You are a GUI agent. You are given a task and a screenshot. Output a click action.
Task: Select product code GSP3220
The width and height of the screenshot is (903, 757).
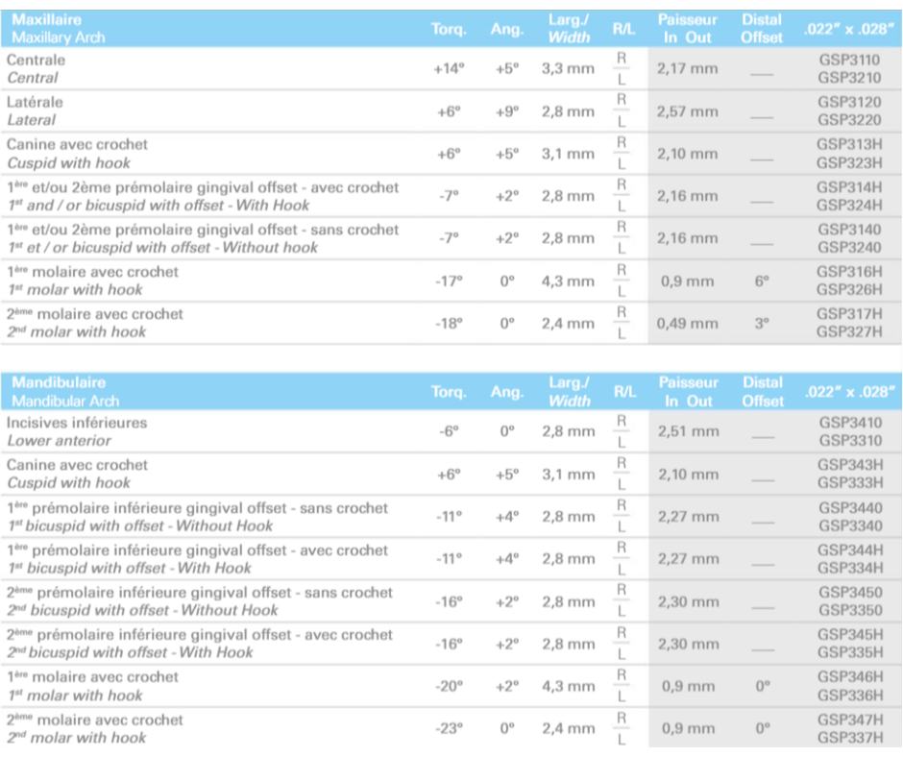tap(849, 120)
